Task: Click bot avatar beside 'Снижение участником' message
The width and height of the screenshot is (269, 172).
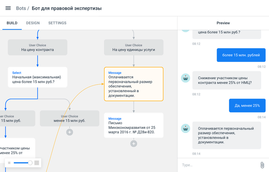Action: pos(185,78)
